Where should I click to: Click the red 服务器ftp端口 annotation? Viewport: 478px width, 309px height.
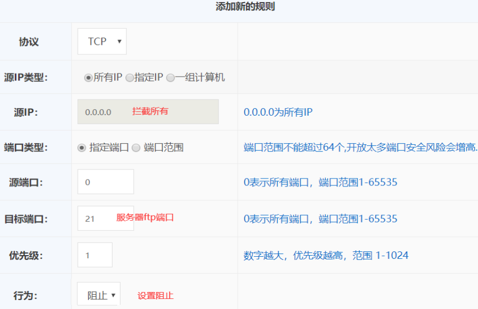[145, 217]
